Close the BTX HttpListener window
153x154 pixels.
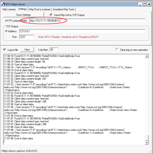pos(149,4)
